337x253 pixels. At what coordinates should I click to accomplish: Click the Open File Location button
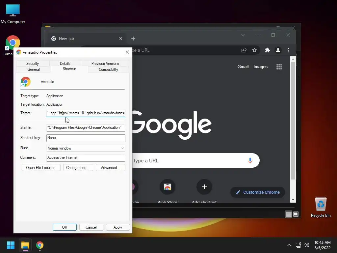pyautogui.click(x=41, y=168)
